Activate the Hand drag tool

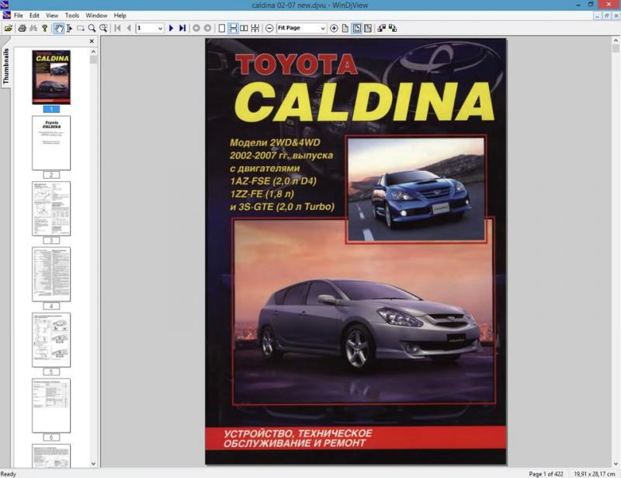pos(59,28)
